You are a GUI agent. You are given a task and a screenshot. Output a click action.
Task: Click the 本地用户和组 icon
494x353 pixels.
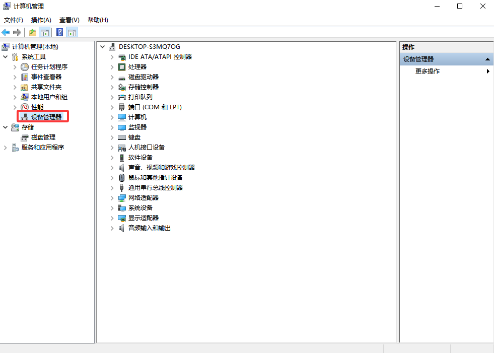tap(25, 97)
